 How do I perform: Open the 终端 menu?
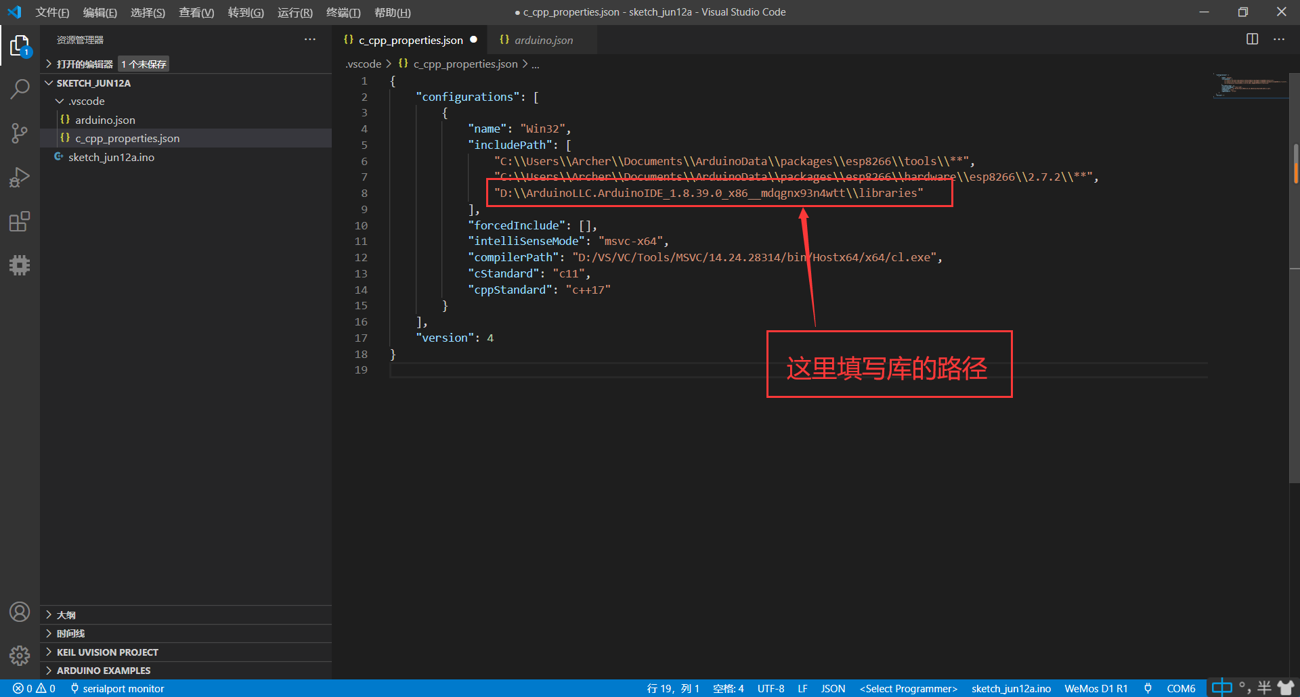tap(343, 12)
